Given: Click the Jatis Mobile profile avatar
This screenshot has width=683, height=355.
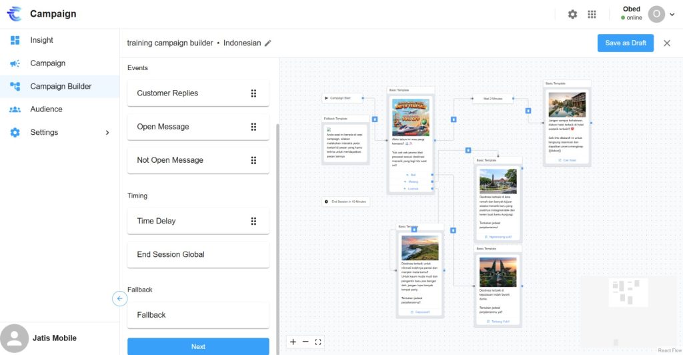Looking at the screenshot, I should pos(15,338).
